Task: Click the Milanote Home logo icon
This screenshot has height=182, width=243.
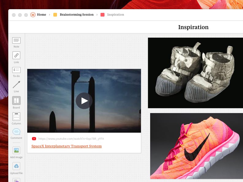Action: [x=33, y=15]
